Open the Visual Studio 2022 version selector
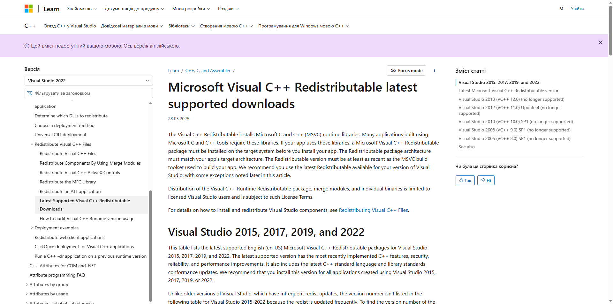Viewport: 613px width, 304px height. (x=89, y=81)
